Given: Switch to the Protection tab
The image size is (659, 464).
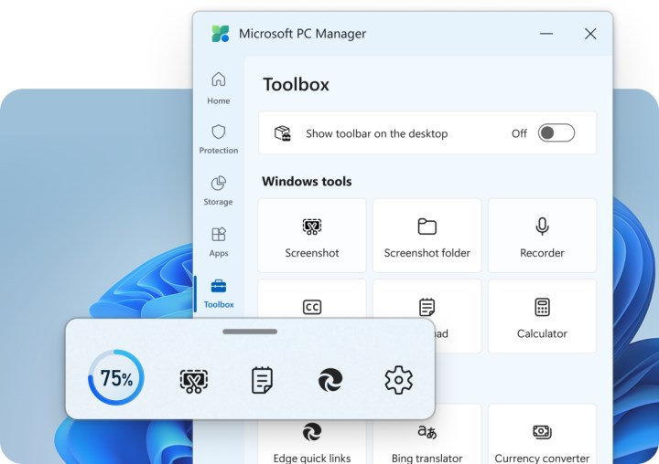Looking at the screenshot, I should 219,139.
